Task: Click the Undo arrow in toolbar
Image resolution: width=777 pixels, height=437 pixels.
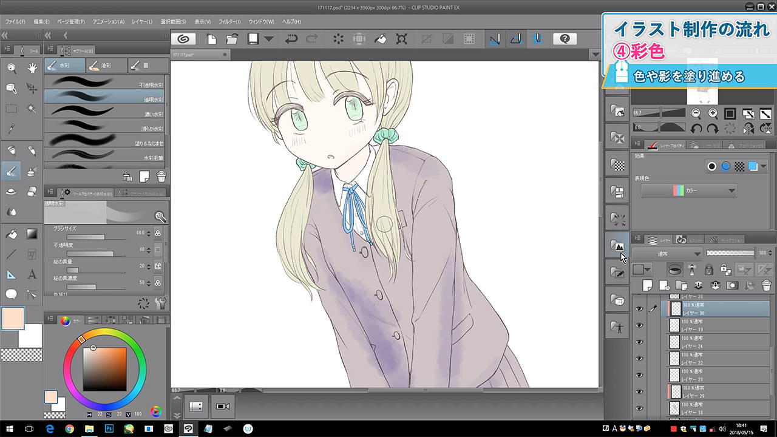Action: coord(291,39)
